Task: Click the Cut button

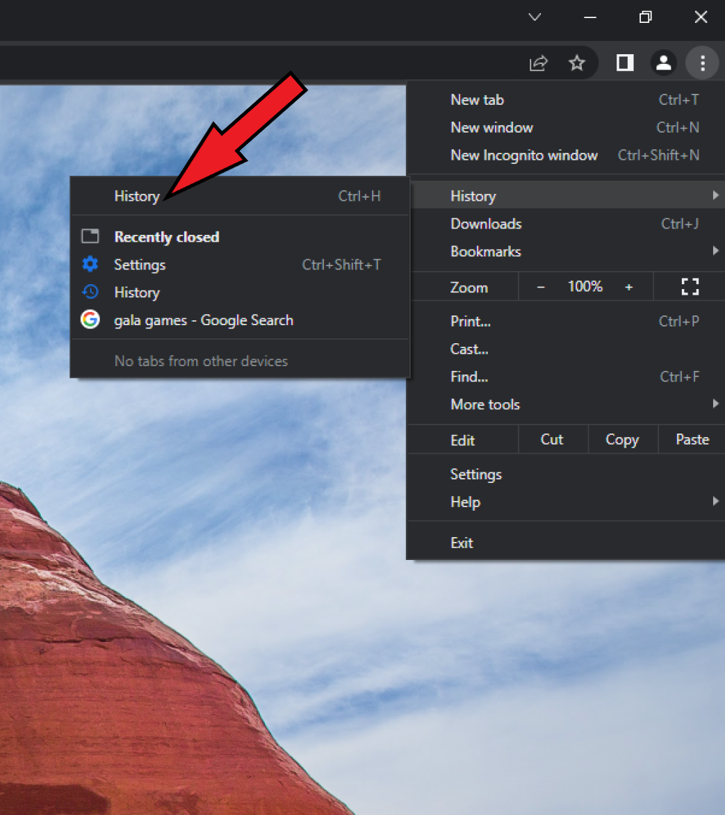Action: tap(553, 439)
